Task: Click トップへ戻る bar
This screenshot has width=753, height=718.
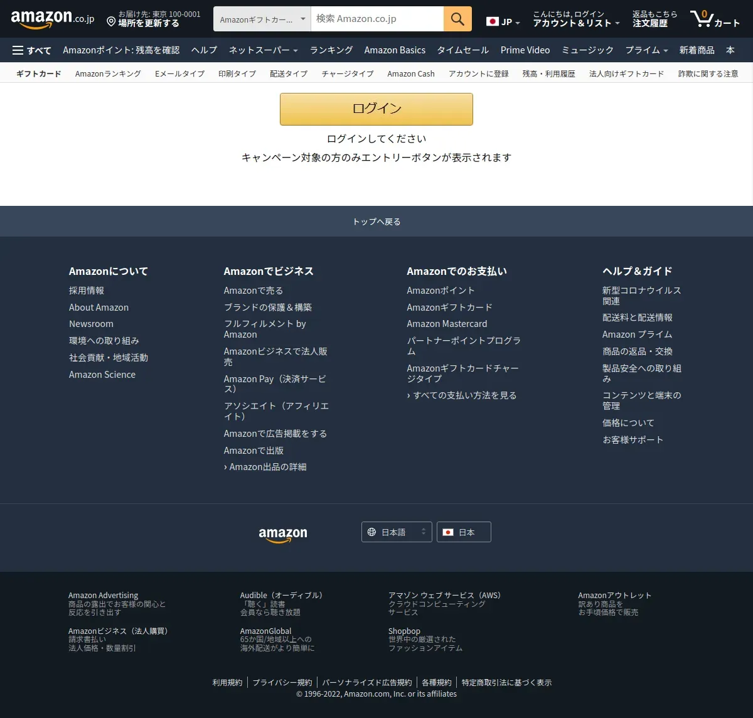Action: (376, 222)
